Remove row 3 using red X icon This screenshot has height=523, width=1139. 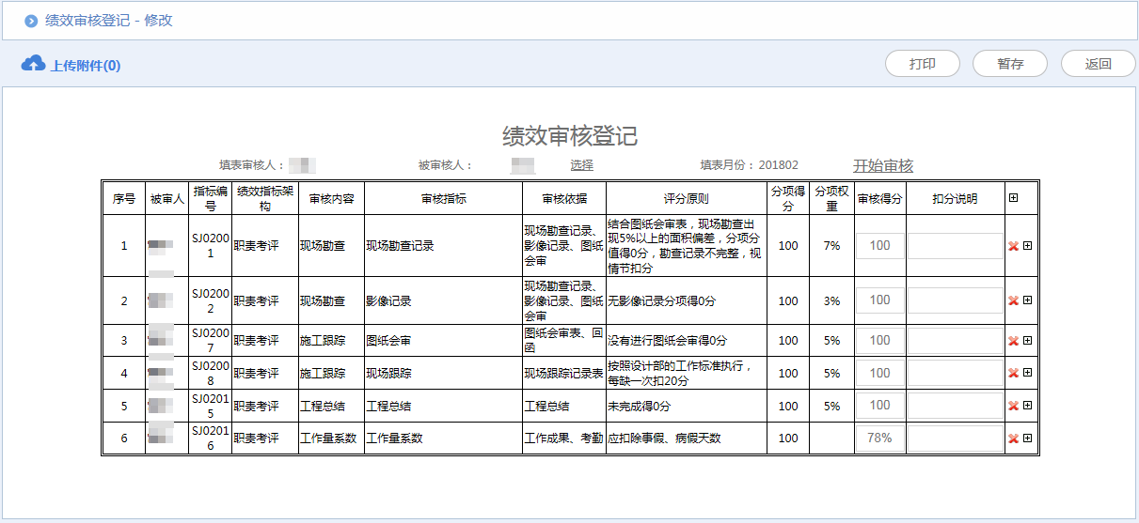pyautogui.click(x=1013, y=341)
